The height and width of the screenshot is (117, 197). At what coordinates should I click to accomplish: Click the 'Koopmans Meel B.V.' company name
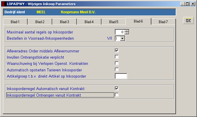(x=78, y=12)
